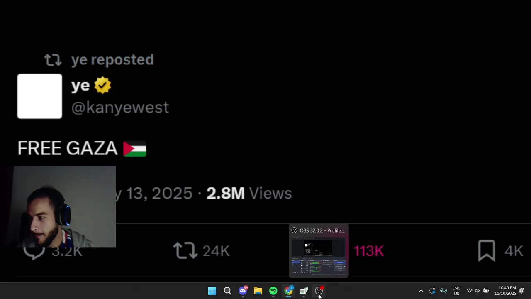Open File Explorer folder icon
Viewport: 531px width, 299px height.
click(x=258, y=291)
